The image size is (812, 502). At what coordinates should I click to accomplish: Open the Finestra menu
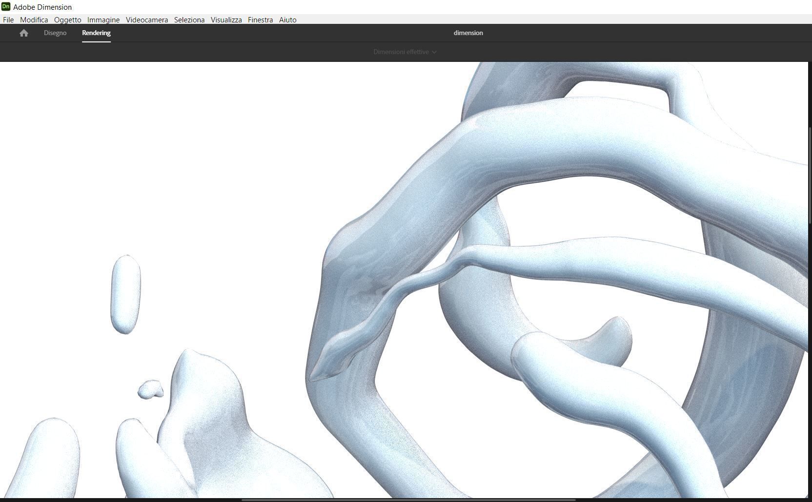pos(260,20)
